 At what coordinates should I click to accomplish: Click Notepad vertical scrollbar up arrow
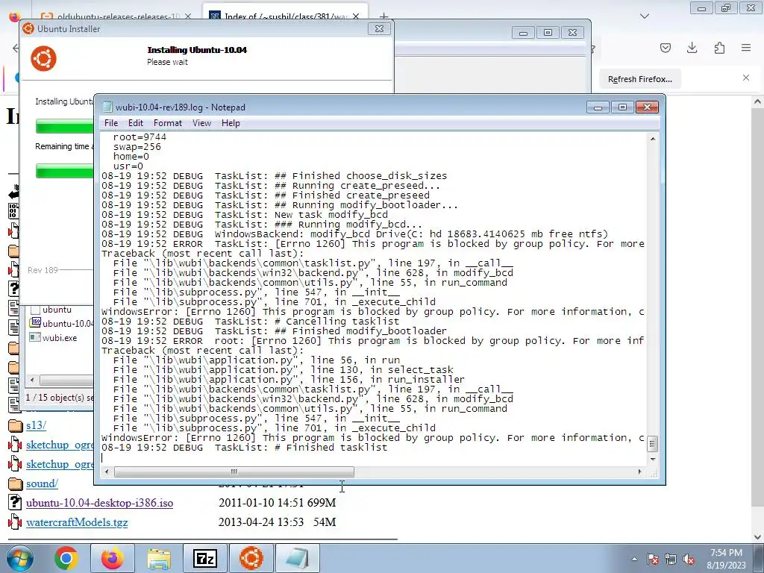tap(652, 139)
